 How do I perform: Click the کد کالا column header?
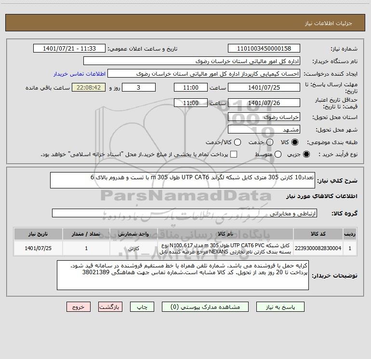318,234
